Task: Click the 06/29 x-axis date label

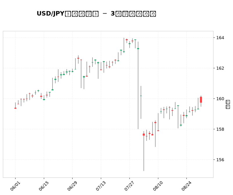Action: (x=72, y=186)
